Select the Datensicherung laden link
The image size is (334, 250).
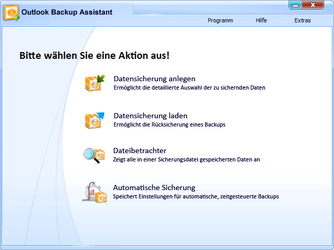pos(151,116)
